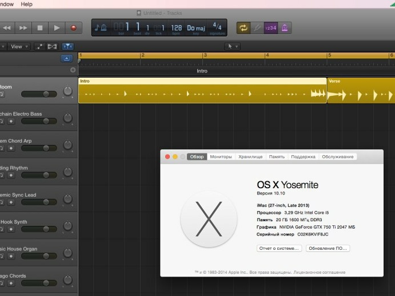395x296 pixels.
Task: Click the Rhythm track pan knob
Action: click(68, 172)
